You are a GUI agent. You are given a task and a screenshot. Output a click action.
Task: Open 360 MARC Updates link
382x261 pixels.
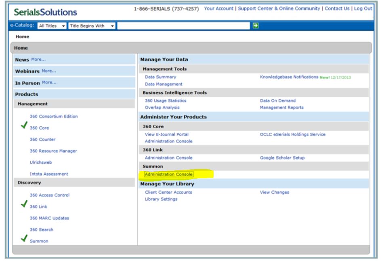pyautogui.click(x=49, y=218)
